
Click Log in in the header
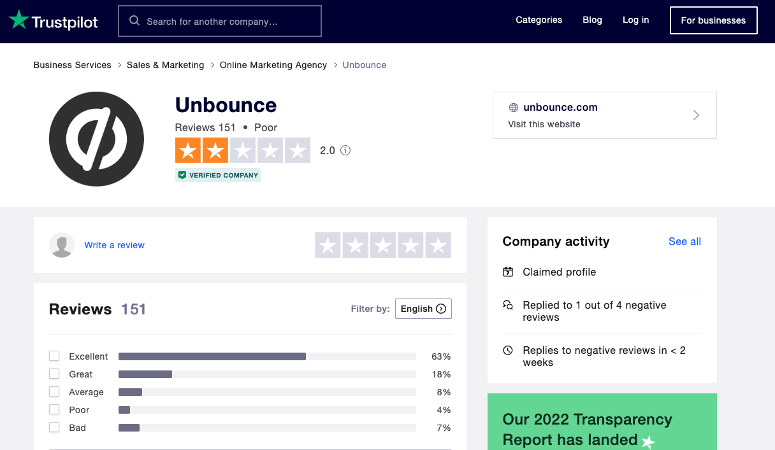(x=636, y=20)
